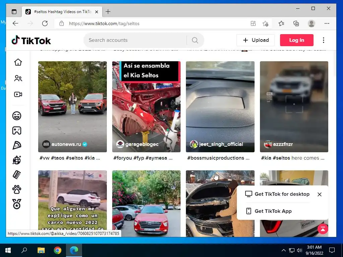The width and height of the screenshot is (343, 257).
Task: Open File Explorer from the taskbar
Action: pyautogui.click(x=41, y=250)
